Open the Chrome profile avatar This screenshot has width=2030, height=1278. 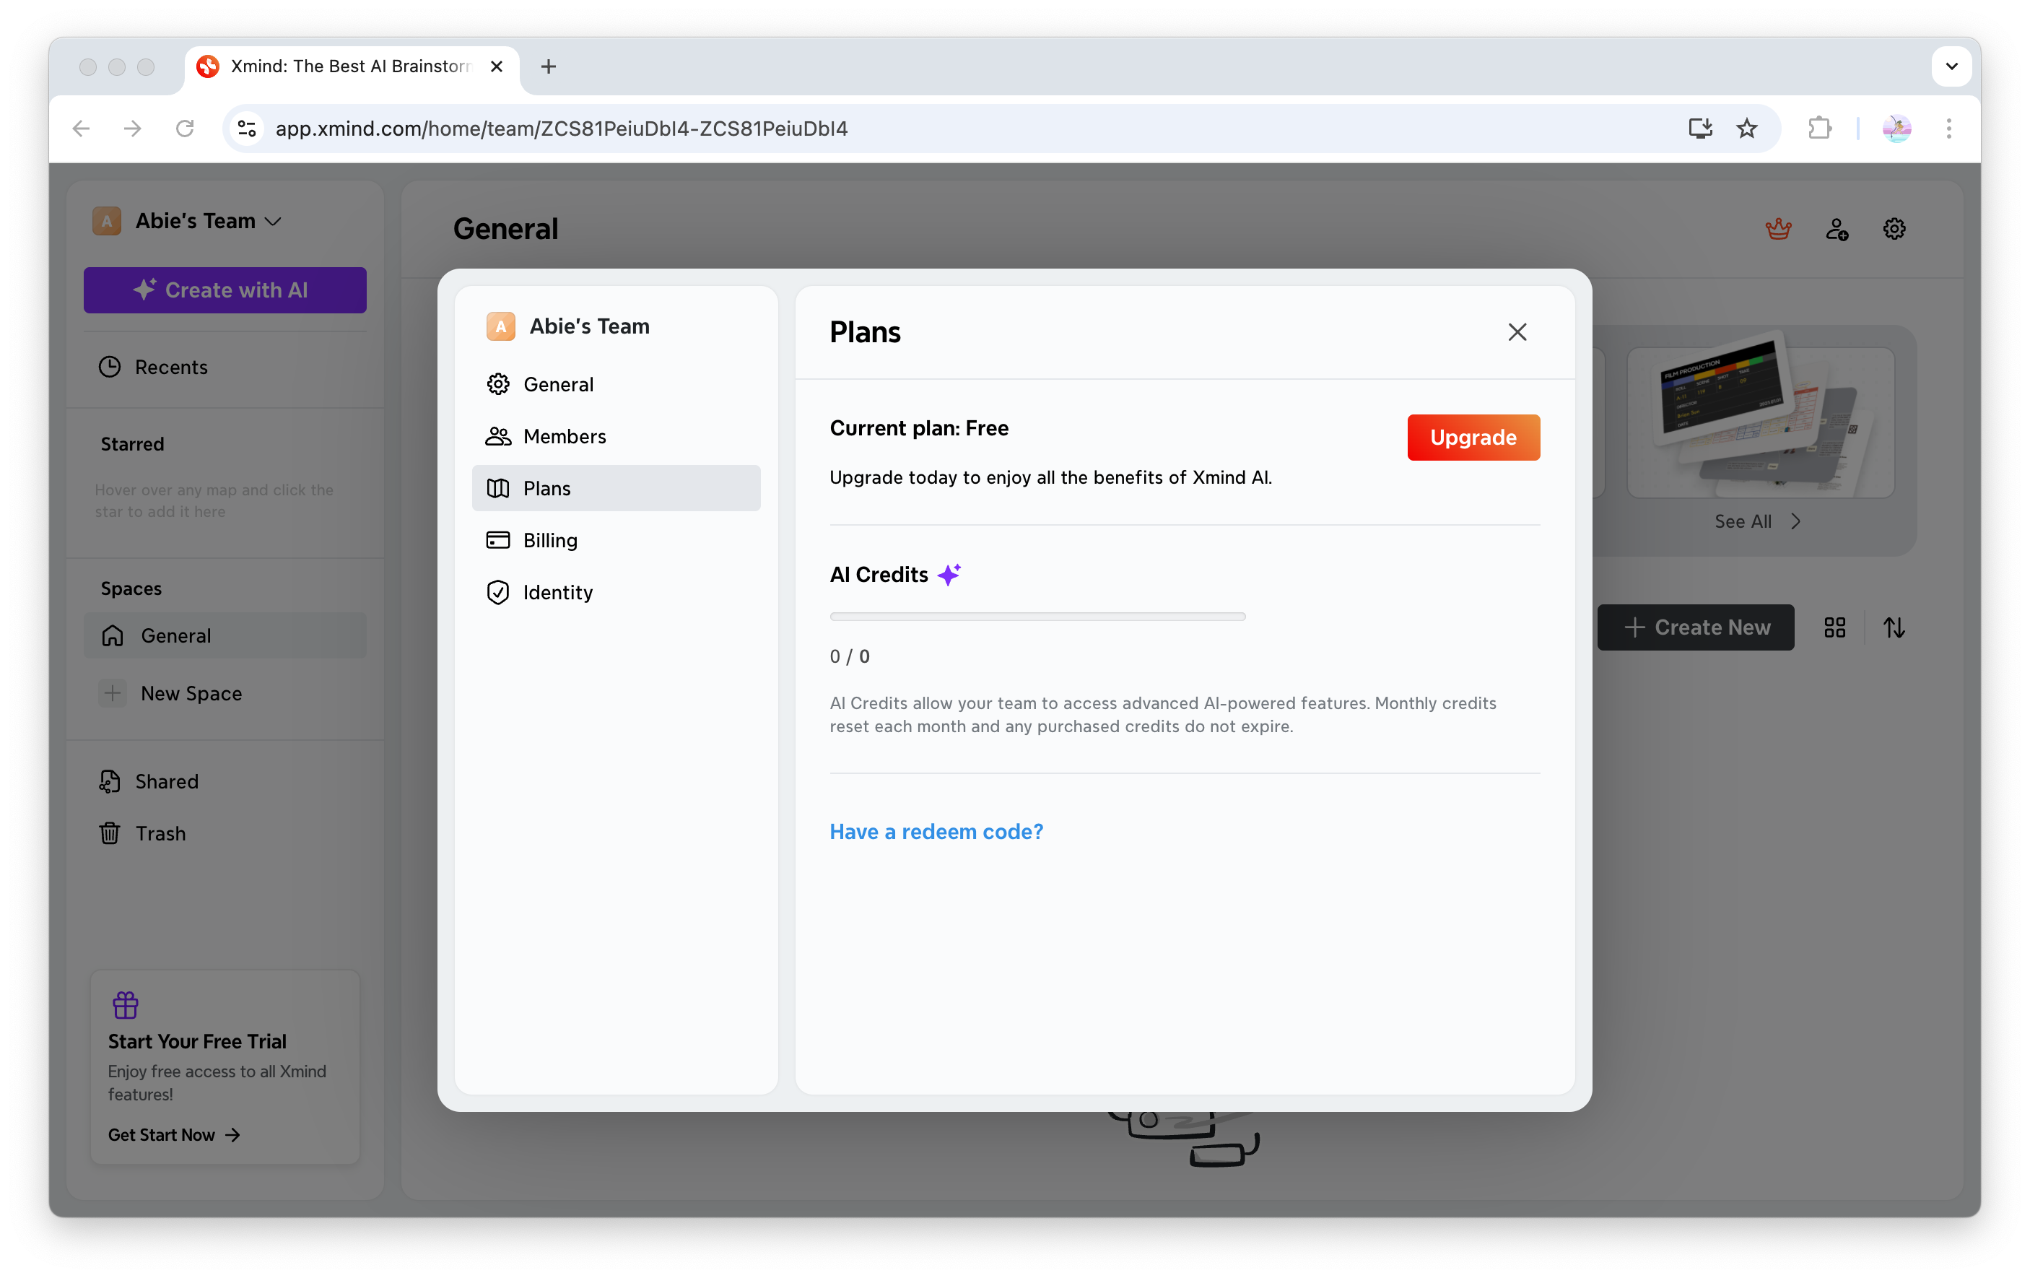[1896, 128]
